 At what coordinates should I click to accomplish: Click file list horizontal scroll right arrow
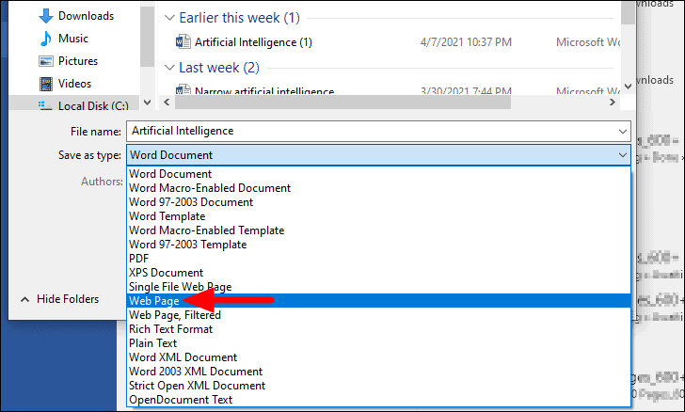click(613, 103)
